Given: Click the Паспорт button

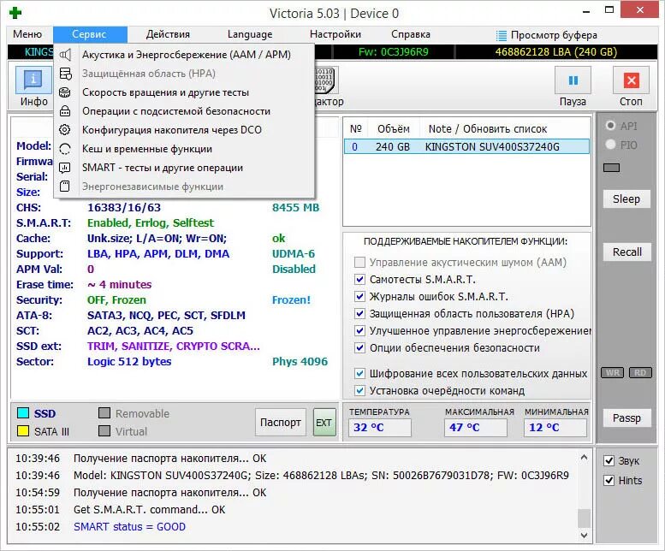Looking at the screenshot, I should (281, 423).
